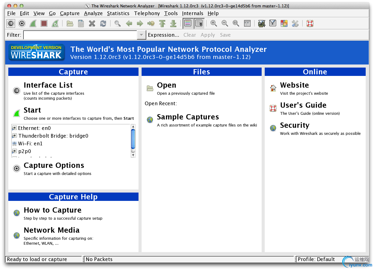
Task: Open preferences via wrench icon
Action: pyautogui.click(x=295, y=23)
